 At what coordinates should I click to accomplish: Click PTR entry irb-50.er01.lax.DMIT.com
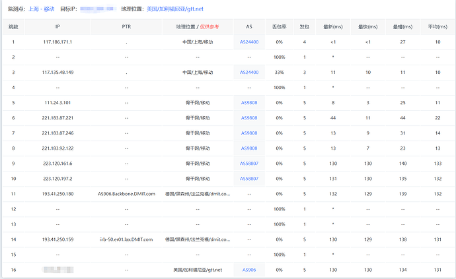click(126, 239)
